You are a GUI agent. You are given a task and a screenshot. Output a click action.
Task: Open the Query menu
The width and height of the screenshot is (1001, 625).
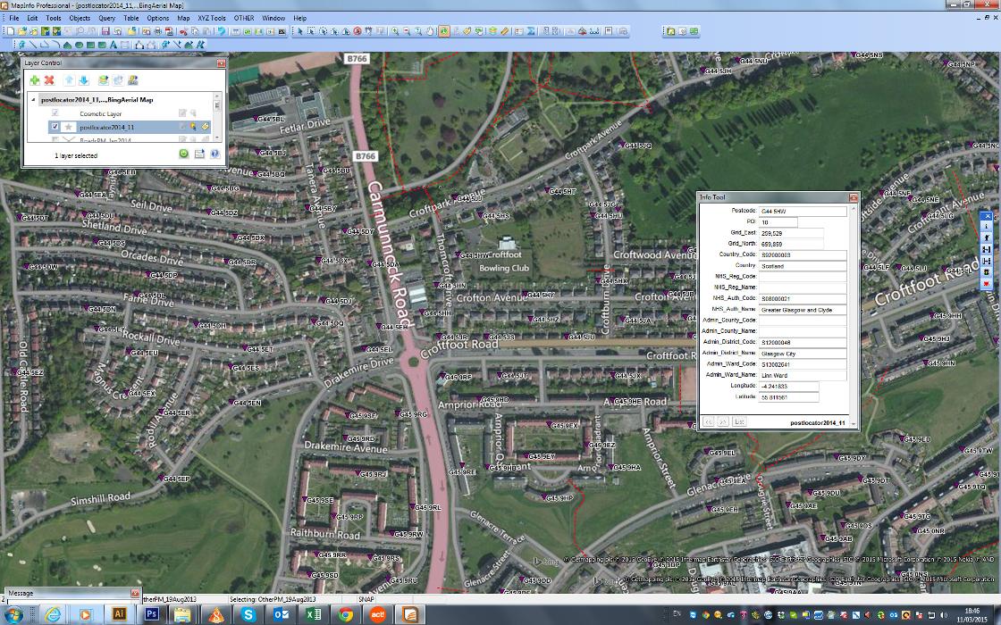[108, 17]
